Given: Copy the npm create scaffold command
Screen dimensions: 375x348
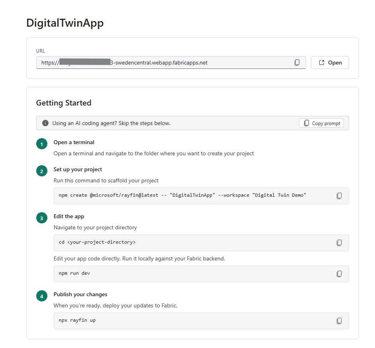Looking at the screenshot, I should [x=339, y=196].
